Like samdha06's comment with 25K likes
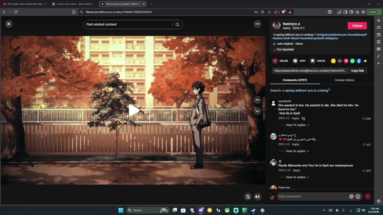The height and width of the screenshot is (215, 383). click(x=364, y=119)
